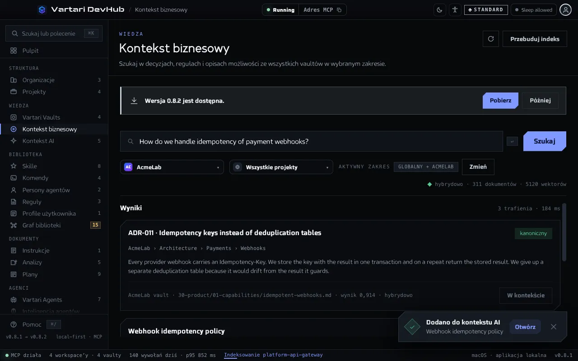578x361 pixels.
Task: Click the toast checkmark icon
Action: (412, 327)
